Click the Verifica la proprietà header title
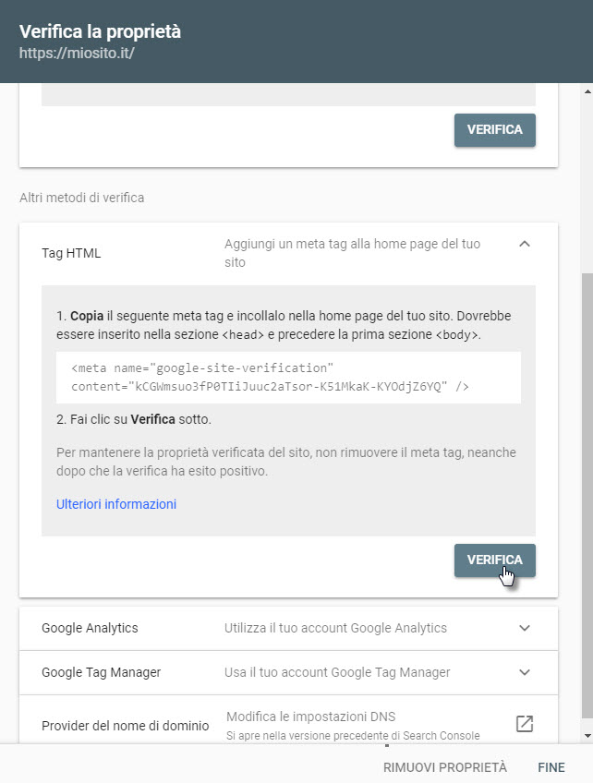 point(100,31)
